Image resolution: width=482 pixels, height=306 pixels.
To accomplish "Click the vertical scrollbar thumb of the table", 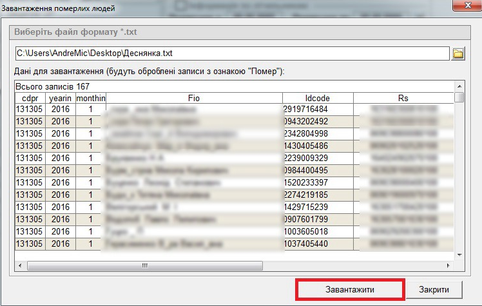I will coord(459,97).
